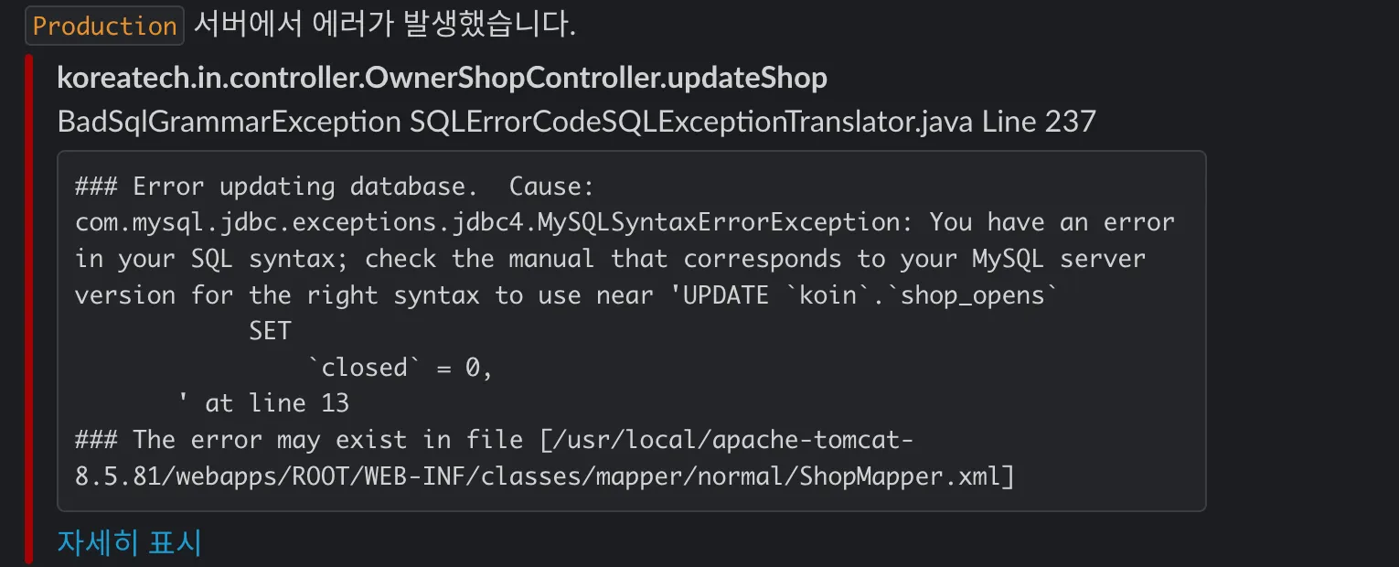
Task: Click the "Line 237" text
Action: (1039, 122)
